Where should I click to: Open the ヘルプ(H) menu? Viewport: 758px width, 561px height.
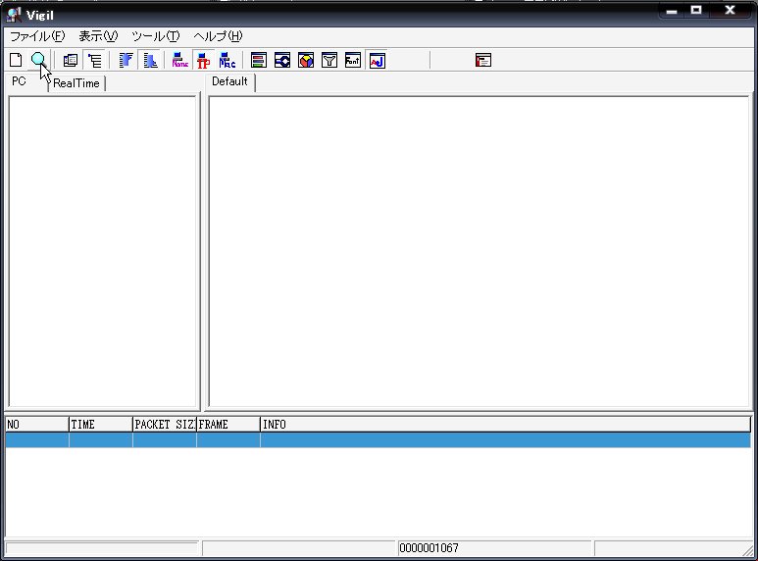[x=218, y=36]
